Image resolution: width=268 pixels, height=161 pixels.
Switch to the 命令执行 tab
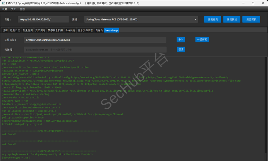click(x=70, y=30)
